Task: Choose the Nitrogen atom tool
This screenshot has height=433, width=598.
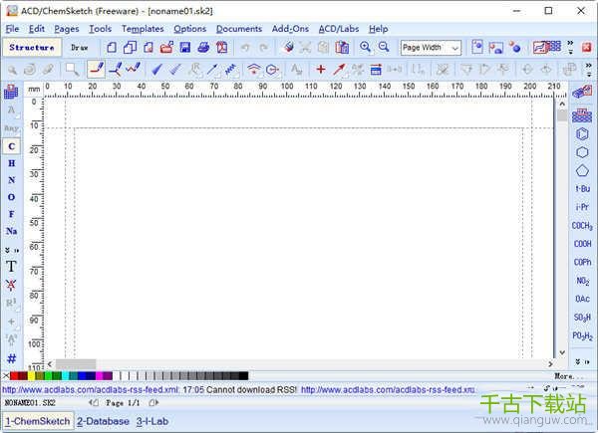Action: (11, 180)
